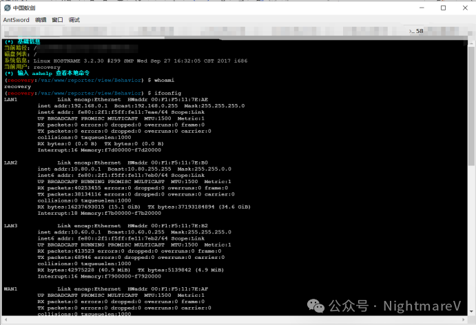Select the 当前路径 label
This screenshot has width=476, height=325.
click(x=17, y=48)
